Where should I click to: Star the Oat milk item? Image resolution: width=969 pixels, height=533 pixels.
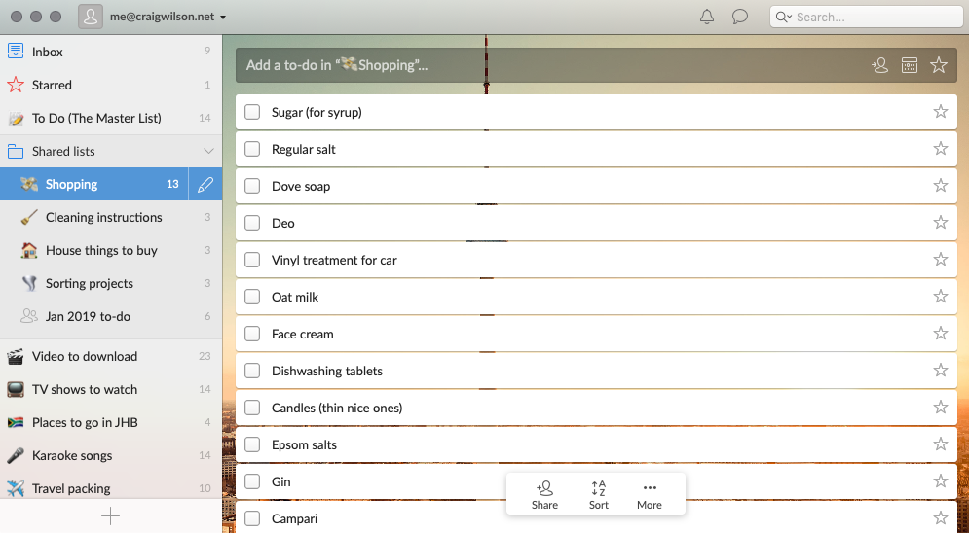[x=941, y=297]
